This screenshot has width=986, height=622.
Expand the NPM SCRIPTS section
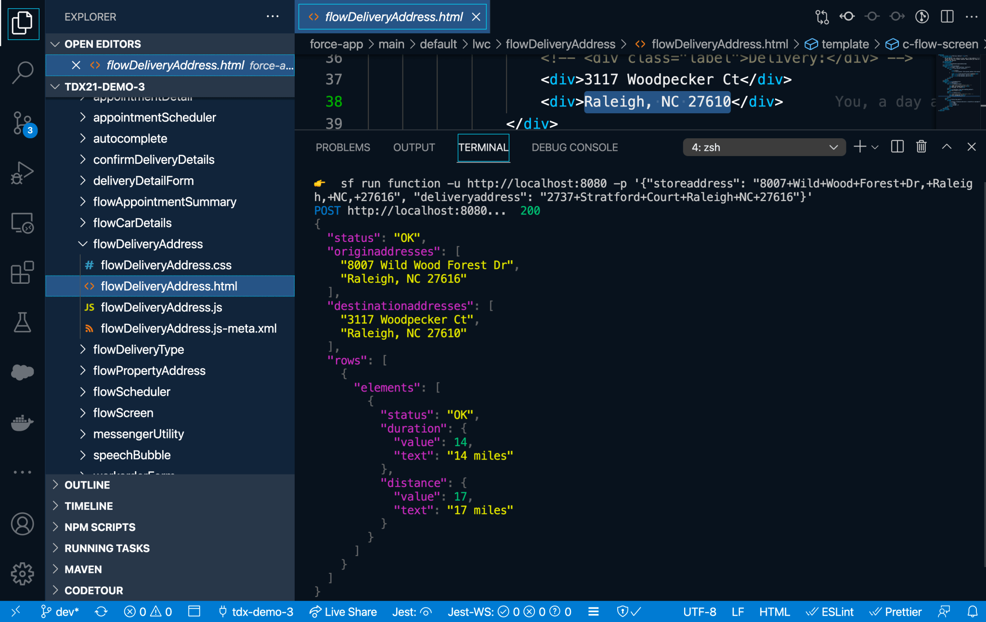tap(100, 527)
